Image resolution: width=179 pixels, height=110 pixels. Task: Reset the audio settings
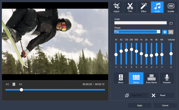162,95
